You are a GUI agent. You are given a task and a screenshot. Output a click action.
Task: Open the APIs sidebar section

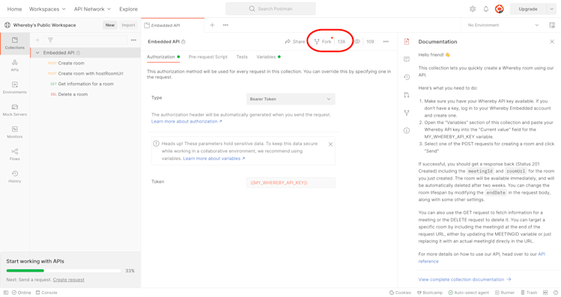pyautogui.click(x=15, y=65)
